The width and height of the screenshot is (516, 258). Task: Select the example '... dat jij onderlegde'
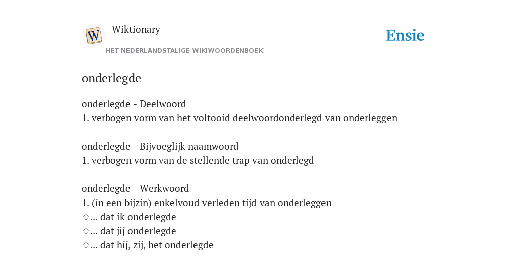133,231
